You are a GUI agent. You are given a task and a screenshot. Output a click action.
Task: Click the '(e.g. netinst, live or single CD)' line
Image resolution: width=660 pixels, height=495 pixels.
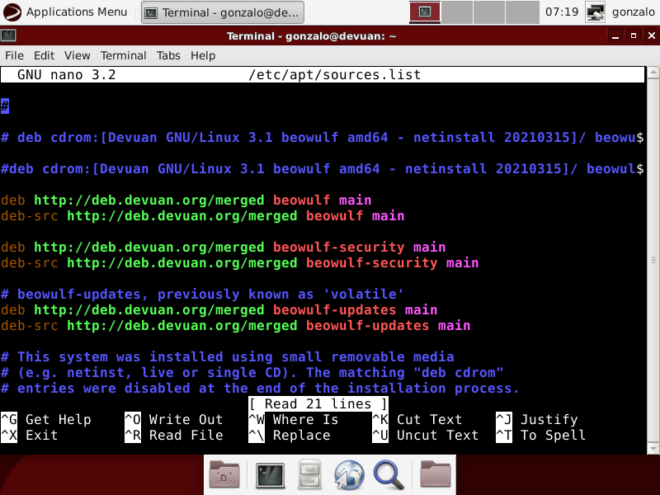point(252,373)
